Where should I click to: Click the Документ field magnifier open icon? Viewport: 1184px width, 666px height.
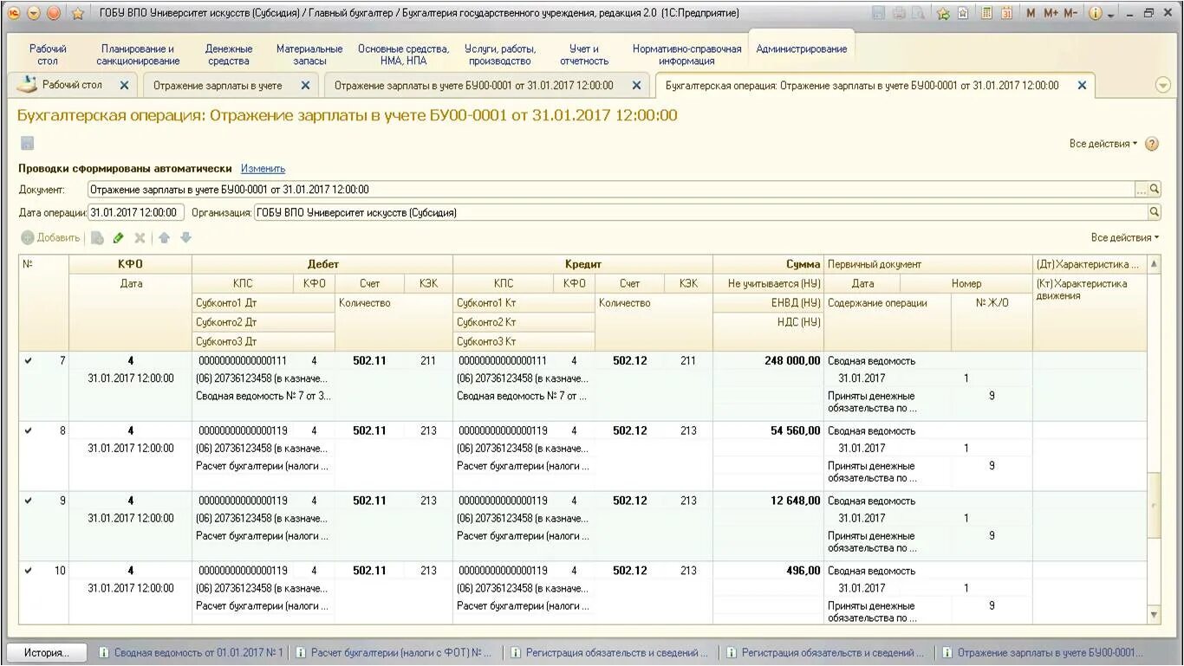coord(1155,189)
